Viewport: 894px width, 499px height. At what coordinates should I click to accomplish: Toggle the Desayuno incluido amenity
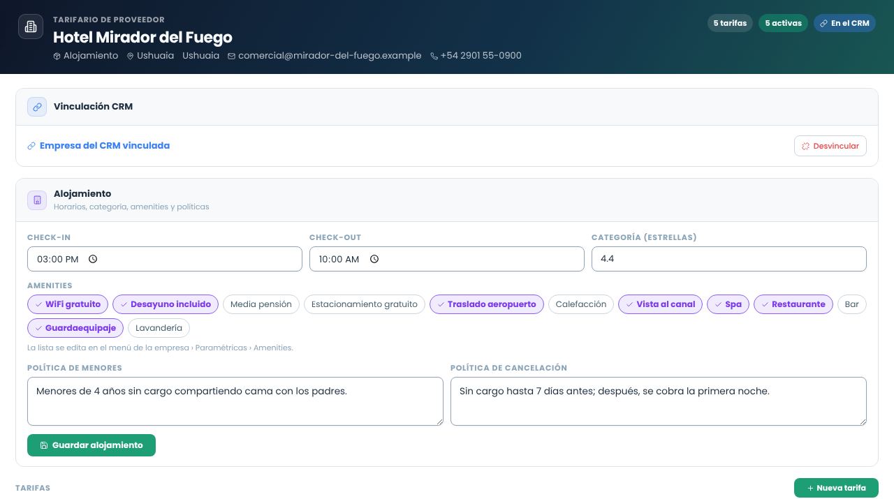point(166,304)
